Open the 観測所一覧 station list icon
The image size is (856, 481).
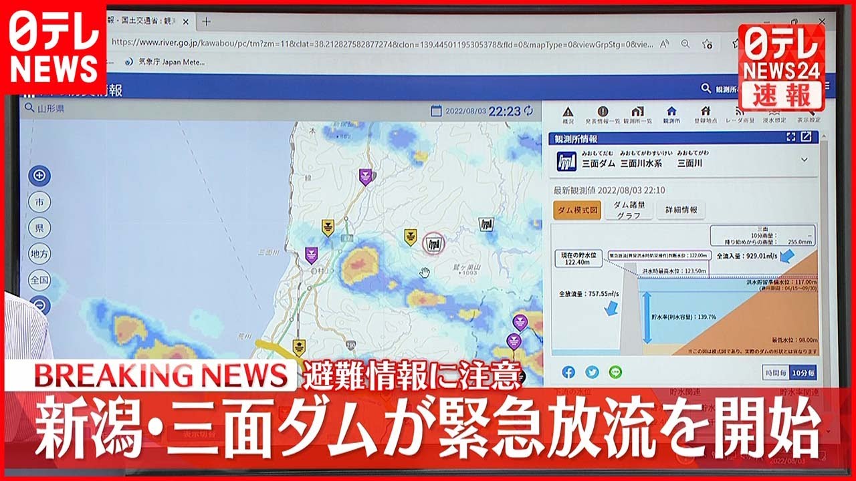(x=637, y=114)
